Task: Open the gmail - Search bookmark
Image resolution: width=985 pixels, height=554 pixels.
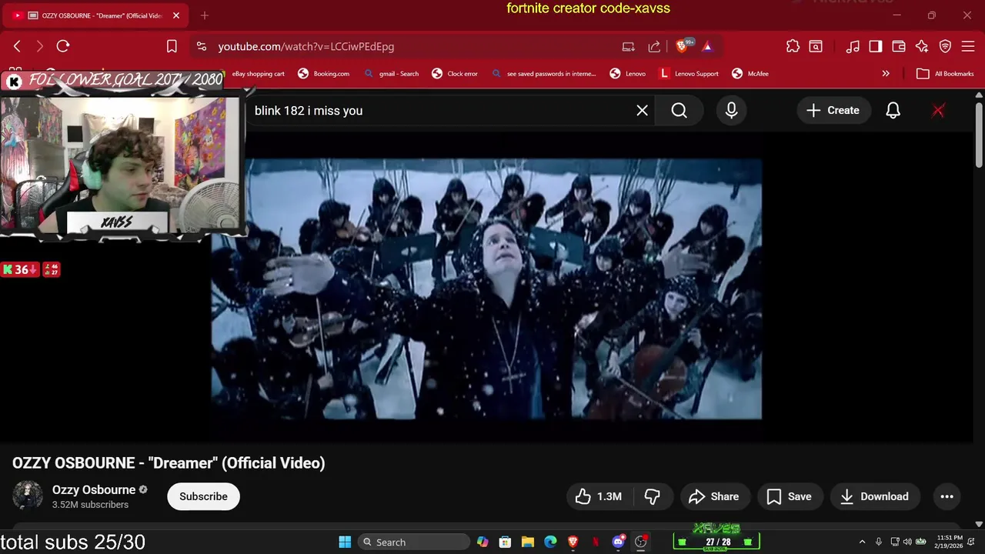Action: click(391, 74)
